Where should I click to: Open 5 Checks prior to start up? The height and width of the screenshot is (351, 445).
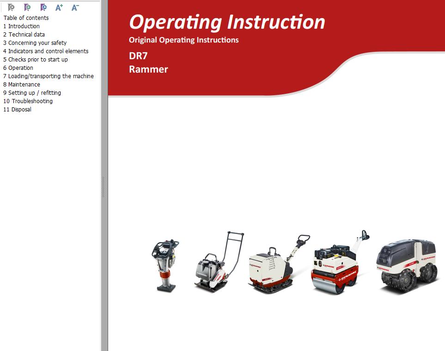point(36,59)
